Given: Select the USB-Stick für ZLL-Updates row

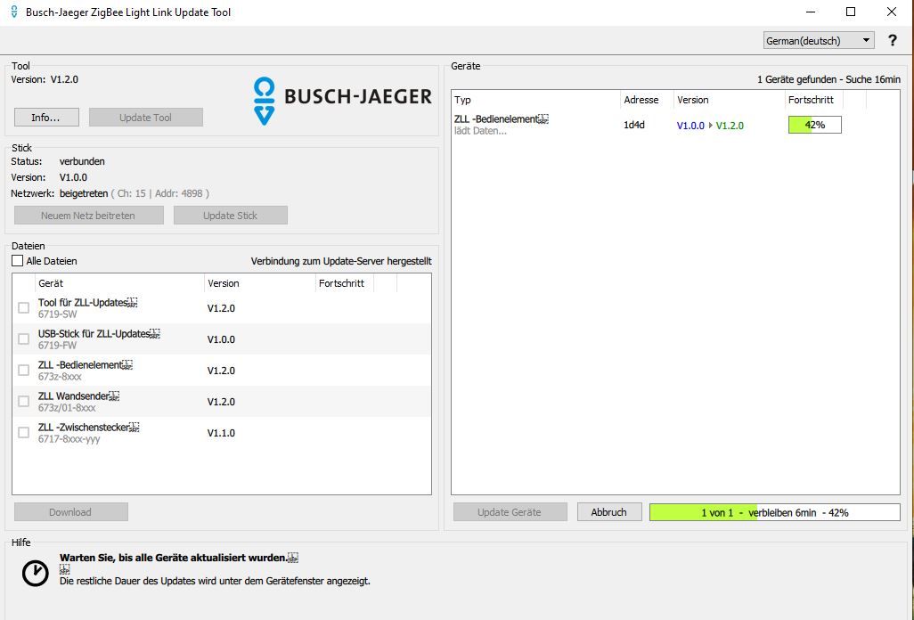Looking at the screenshot, I should 222,339.
